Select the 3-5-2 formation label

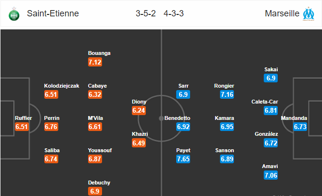[146, 13]
